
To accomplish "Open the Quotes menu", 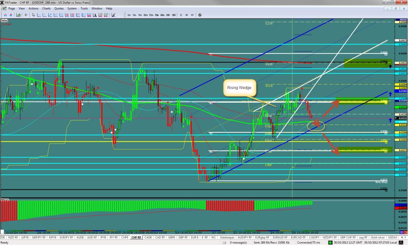I will click(59, 8).
